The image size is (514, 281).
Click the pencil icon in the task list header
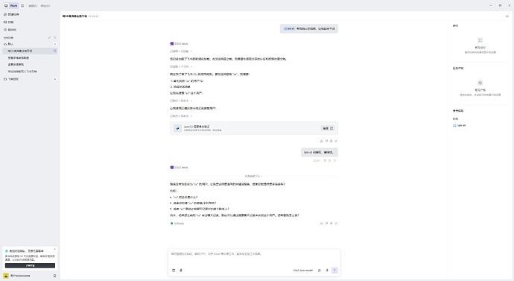coord(49,38)
